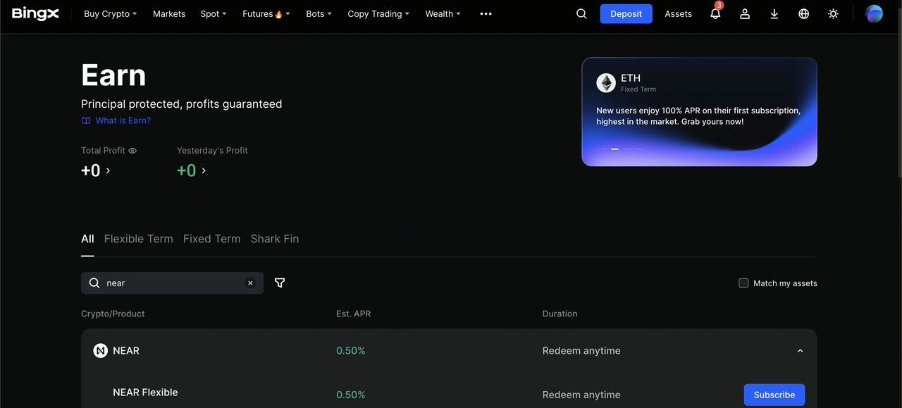Viewport: 902px width, 408px height.
Task: Click the filter funnel icon
Action: [x=280, y=283]
